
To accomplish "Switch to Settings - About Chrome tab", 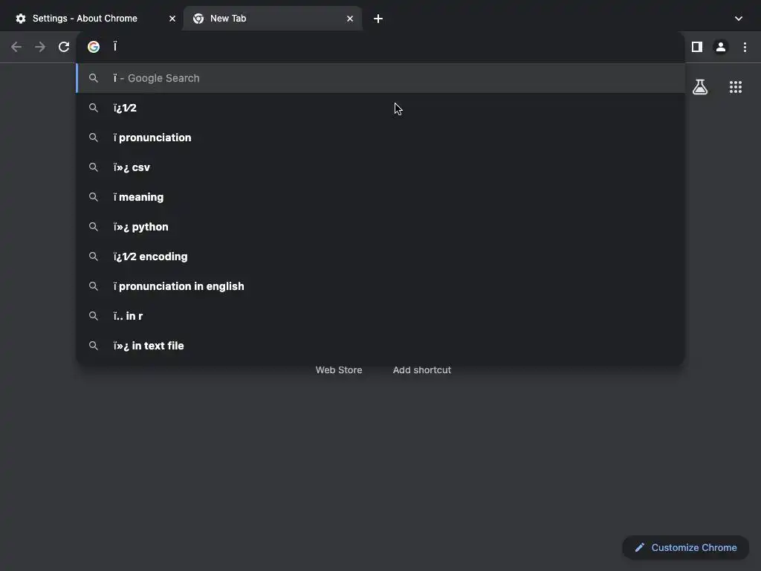I will click(x=85, y=19).
